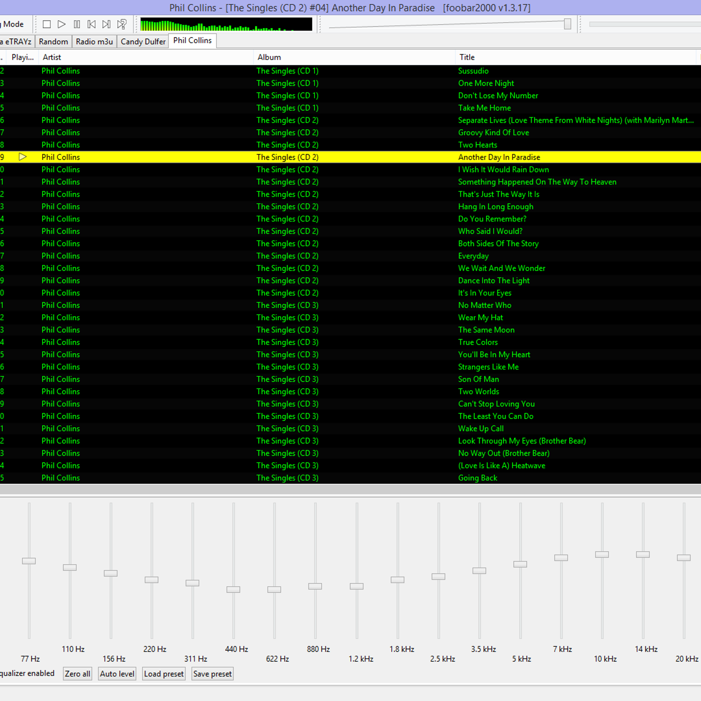
Task: Select Dance Into The Light
Action: (x=350, y=280)
